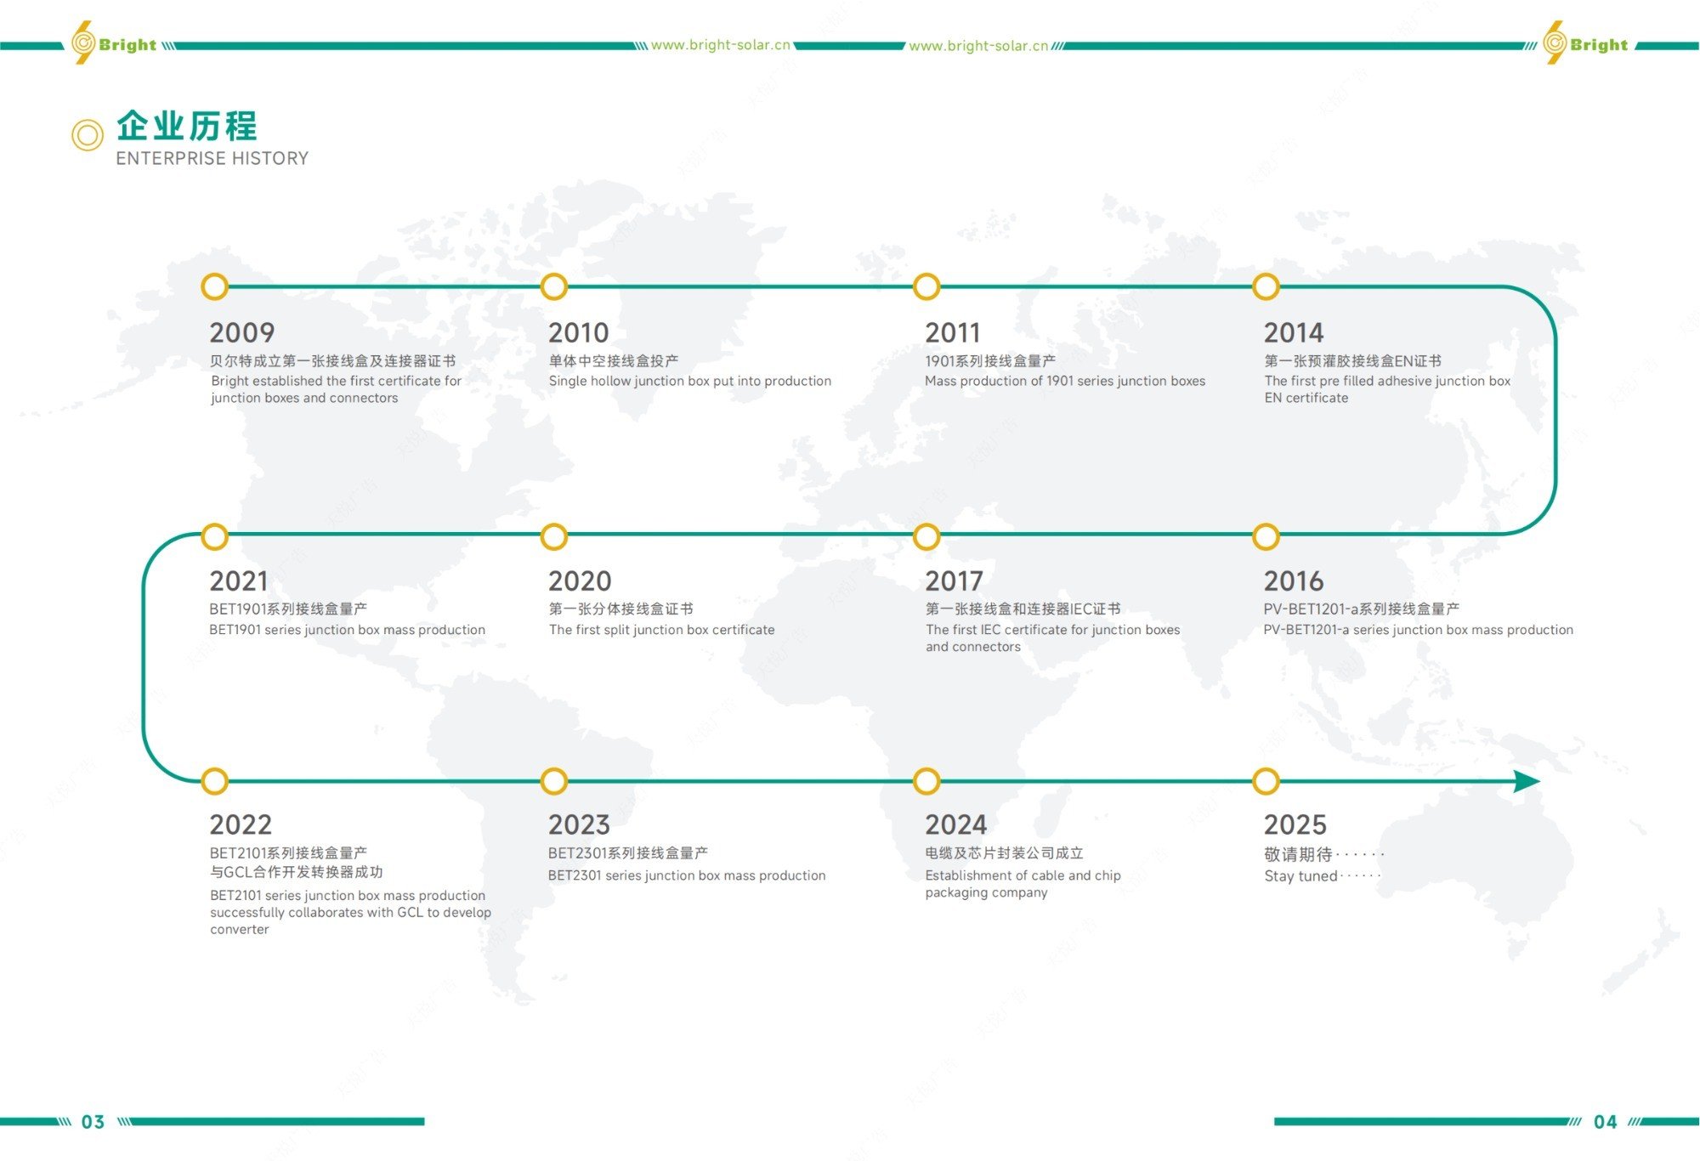Click the 2014 timeline marker circle
Viewport: 1700px width, 1161px height.
pos(1266,286)
